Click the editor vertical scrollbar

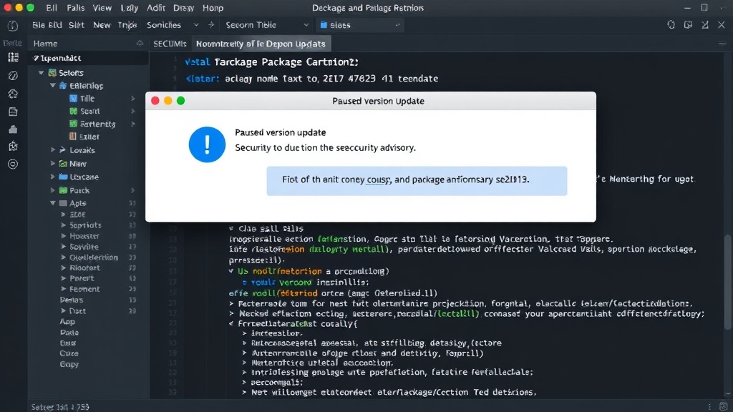pos(728,282)
